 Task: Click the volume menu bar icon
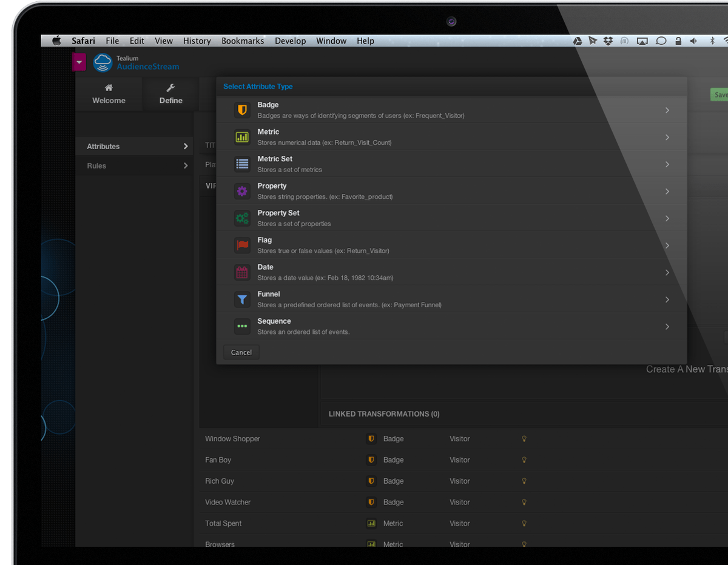click(x=693, y=41)
